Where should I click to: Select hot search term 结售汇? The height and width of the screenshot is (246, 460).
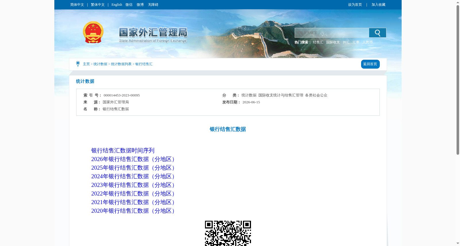point(318,42)
